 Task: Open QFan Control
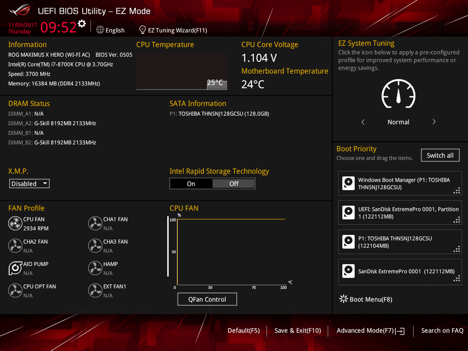[207, 299]
